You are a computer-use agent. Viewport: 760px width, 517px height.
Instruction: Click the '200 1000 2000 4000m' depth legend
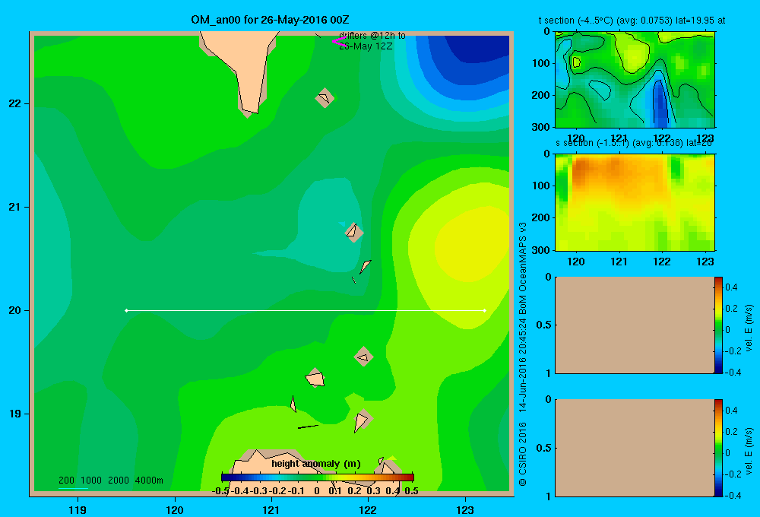110,481
